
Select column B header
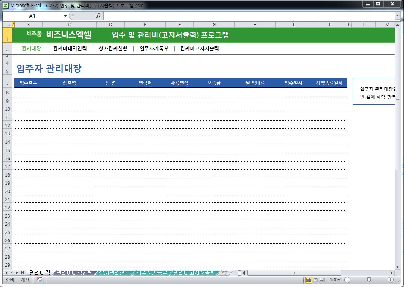(x=29, y=25)
